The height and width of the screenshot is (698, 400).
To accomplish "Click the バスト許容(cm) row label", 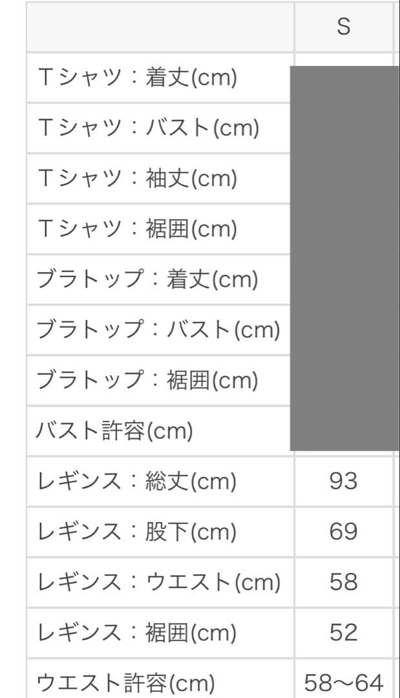I will 114,431.
